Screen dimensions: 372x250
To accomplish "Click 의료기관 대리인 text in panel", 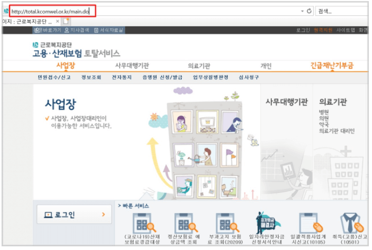I will 337,131.
